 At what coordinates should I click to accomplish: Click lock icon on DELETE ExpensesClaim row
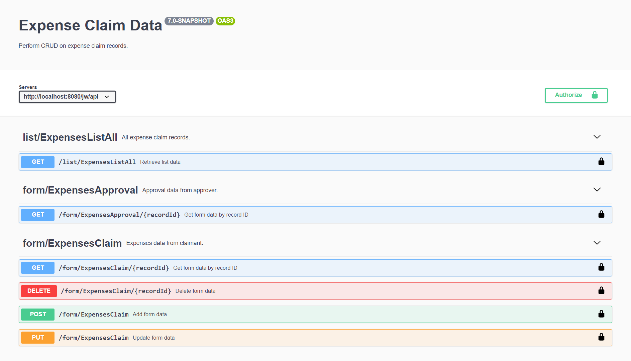click(601, 291)
